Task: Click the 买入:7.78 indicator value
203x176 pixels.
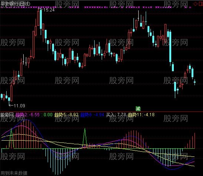Action: pyautogui.click(x=116, y=115)
